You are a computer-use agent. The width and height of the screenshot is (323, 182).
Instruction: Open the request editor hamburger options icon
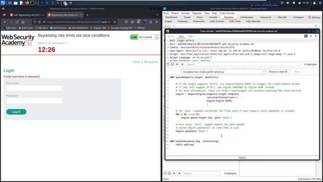[315, 36]
